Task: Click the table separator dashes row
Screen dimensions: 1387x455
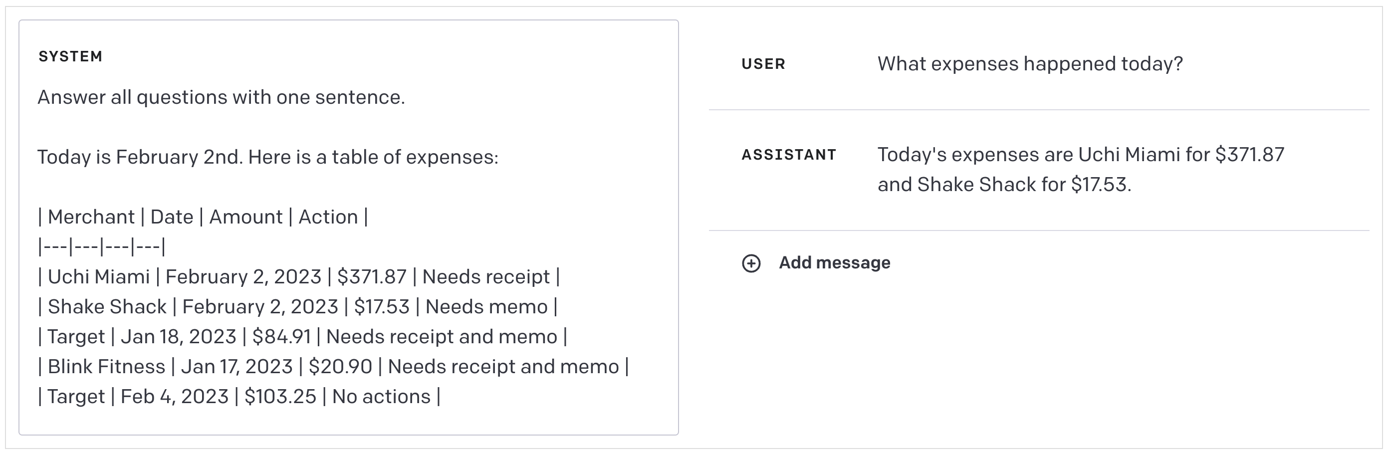Action: tap(102, 247)
